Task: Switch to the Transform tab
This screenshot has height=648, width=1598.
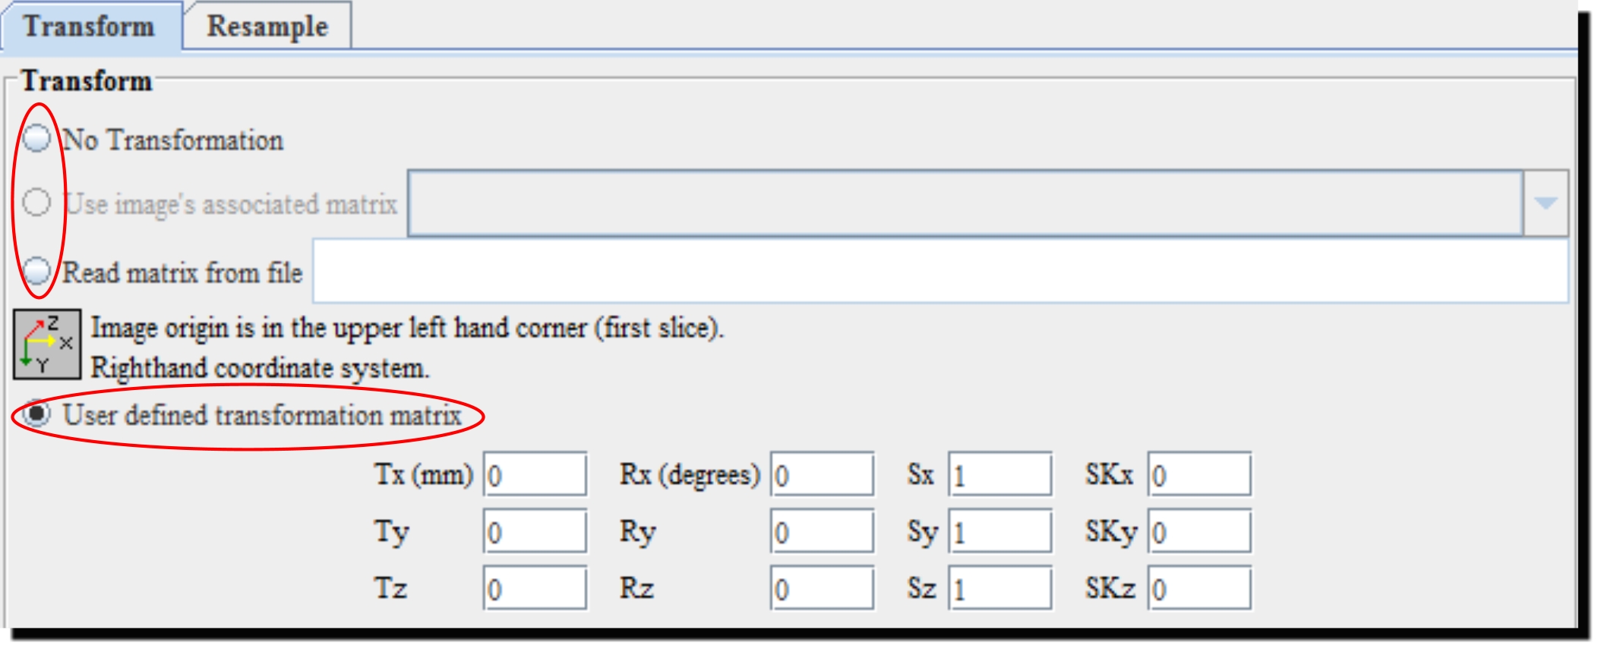Action: [90, 27]
